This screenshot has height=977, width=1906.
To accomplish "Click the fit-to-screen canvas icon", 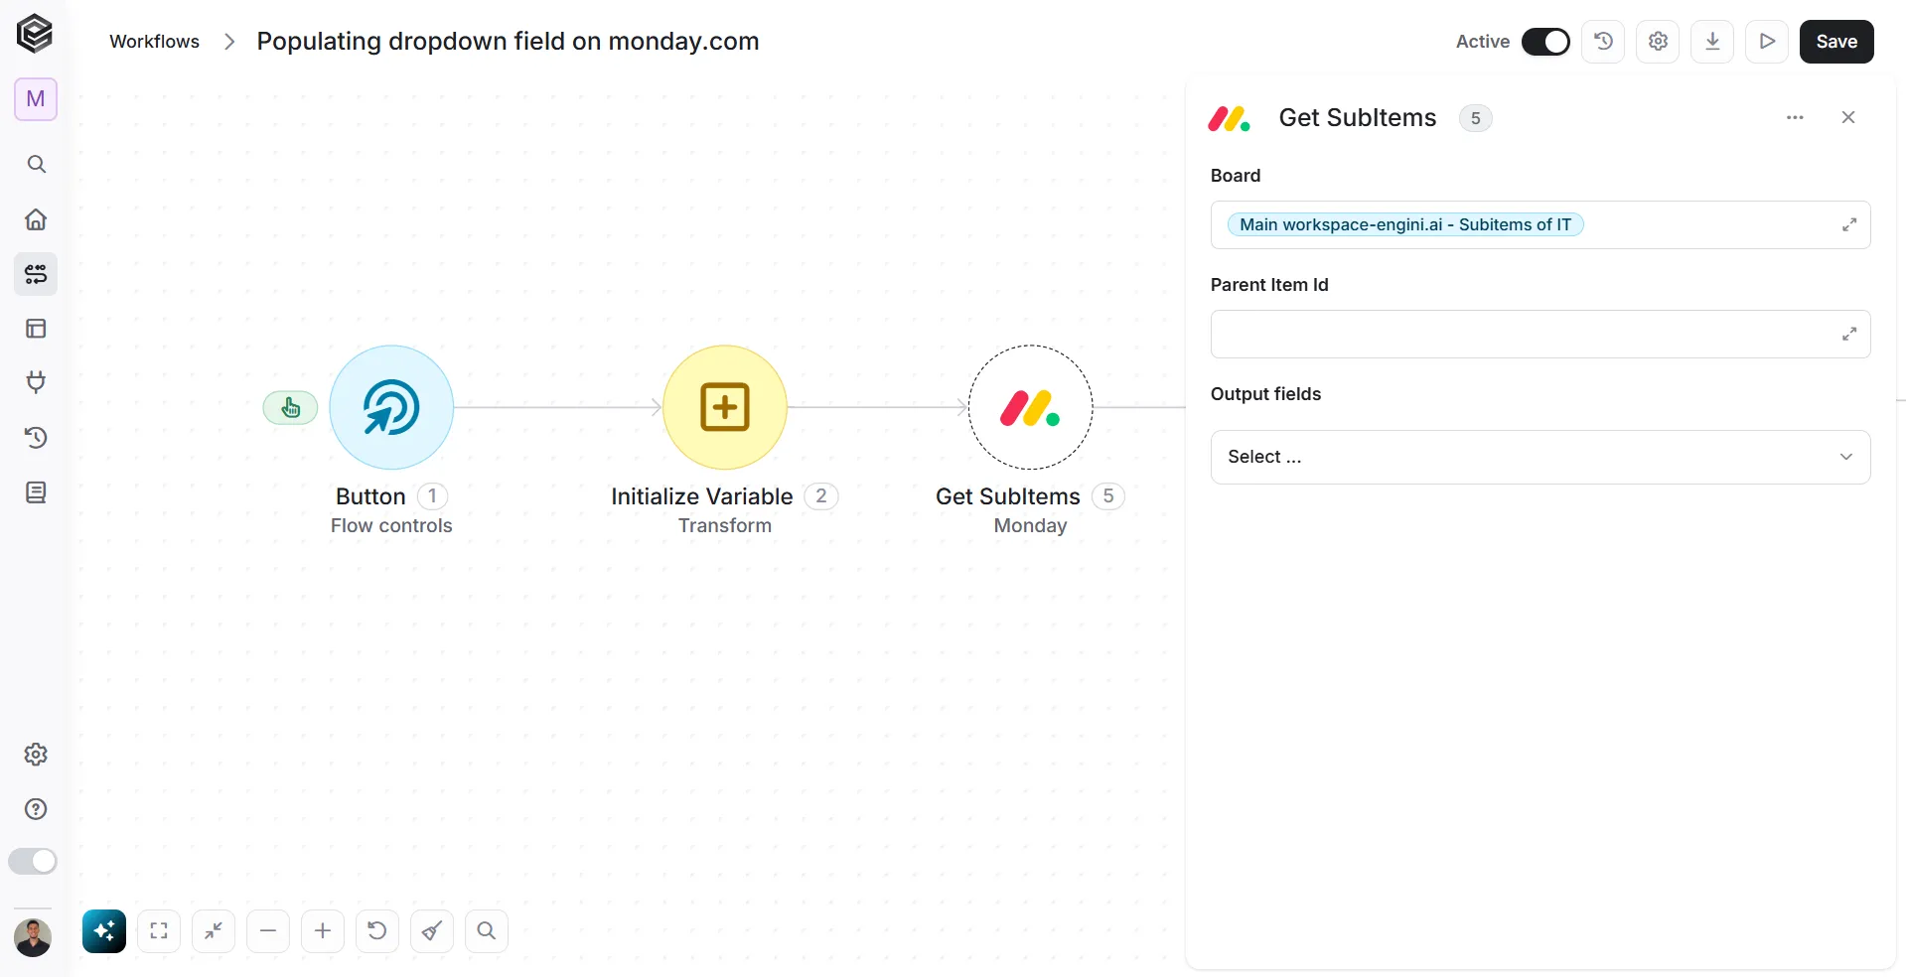I will coord(159,931).
